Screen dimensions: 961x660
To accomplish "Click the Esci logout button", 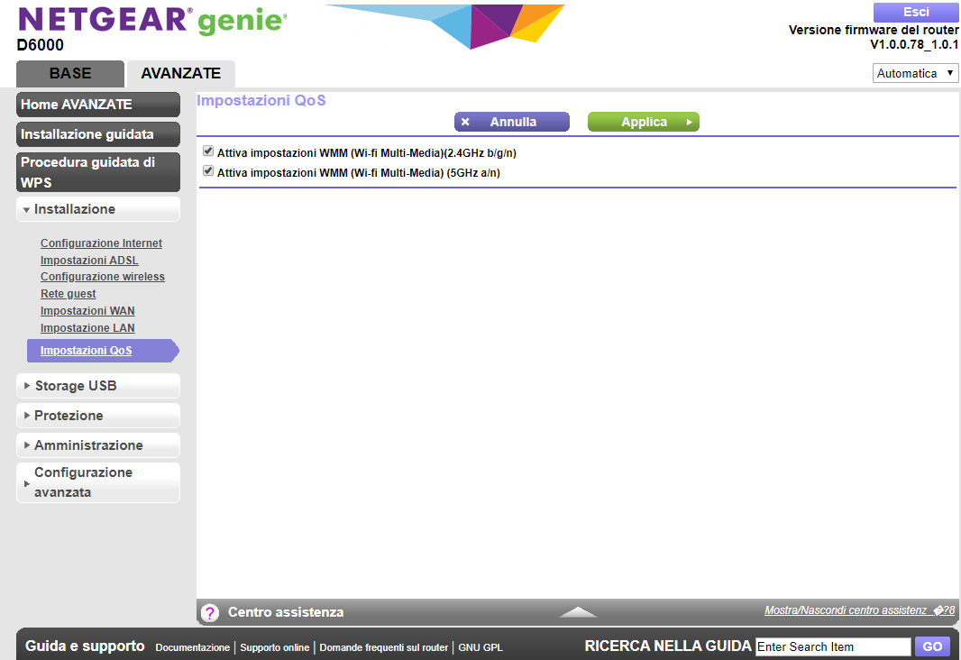I will coord(916,12).
